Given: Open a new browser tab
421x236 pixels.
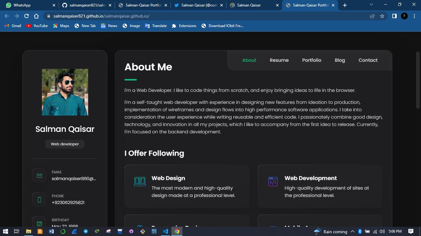Looking at the screenshot, I should 345,5.
